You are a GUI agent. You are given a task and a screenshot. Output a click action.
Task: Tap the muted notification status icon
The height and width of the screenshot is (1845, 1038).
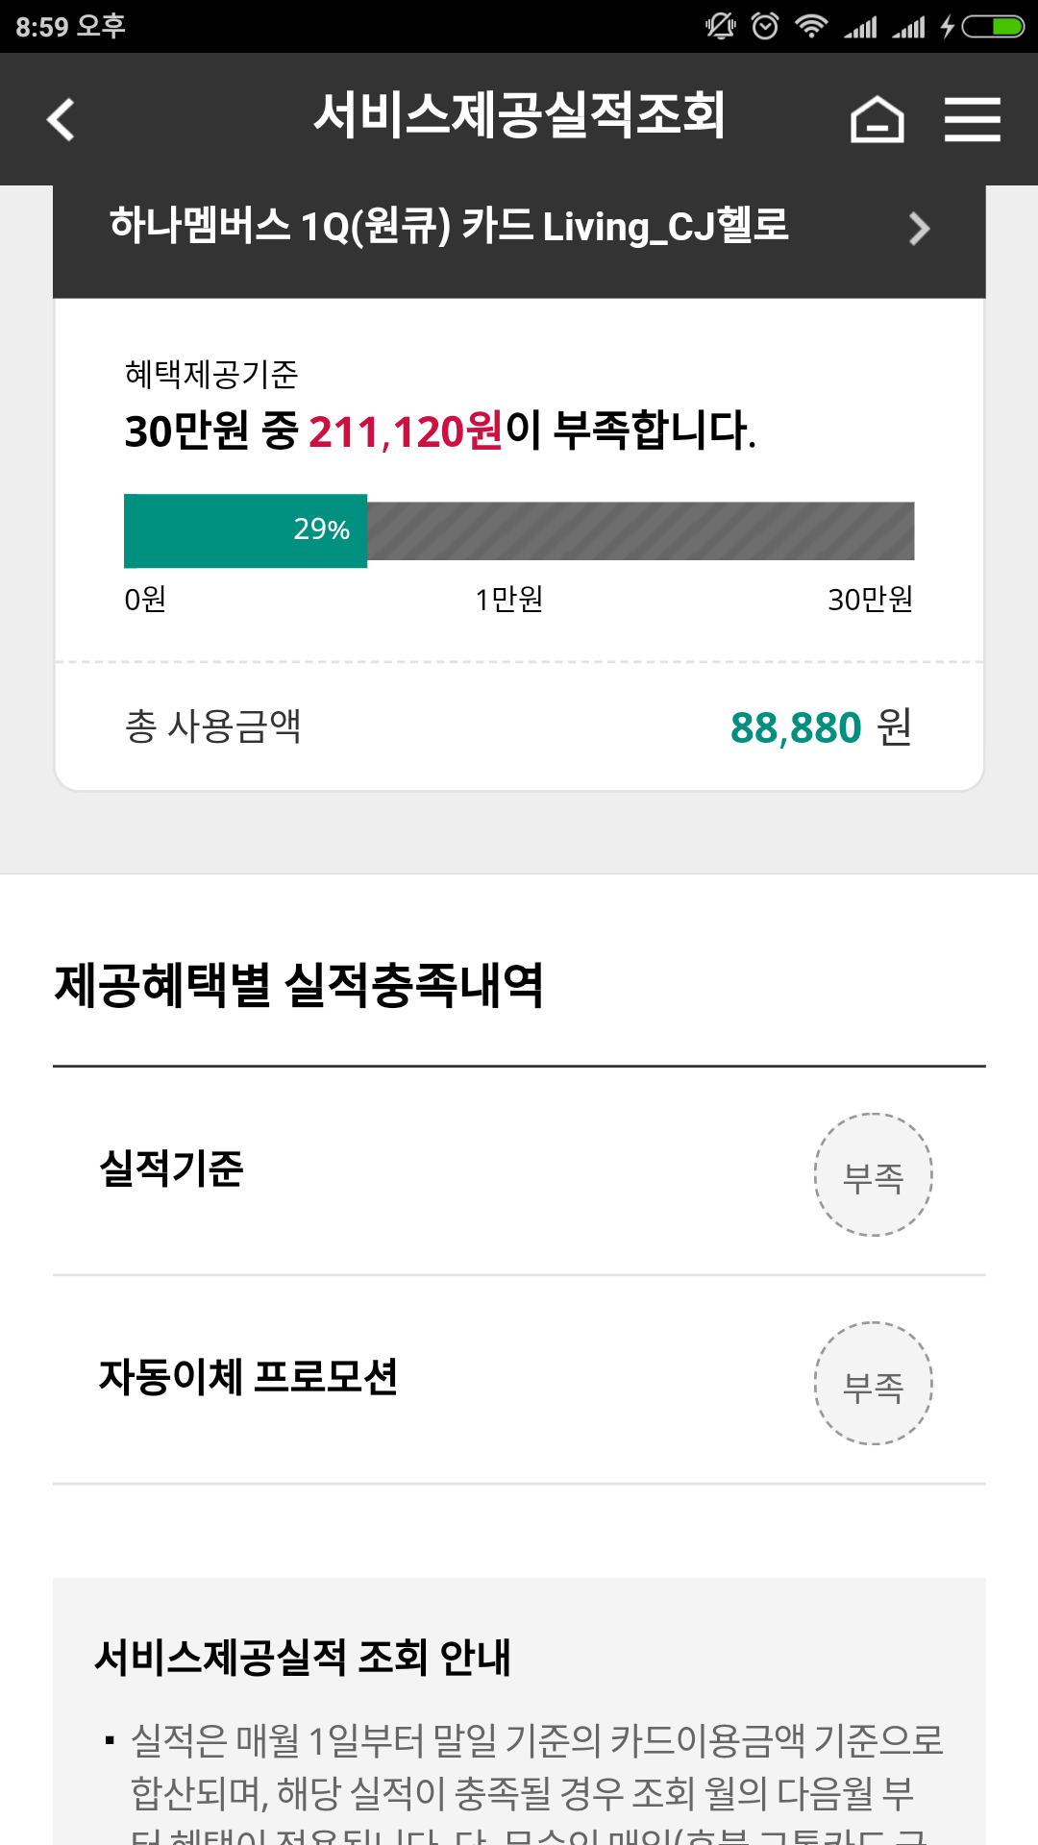pyautogui.click(x=720, y=26)
